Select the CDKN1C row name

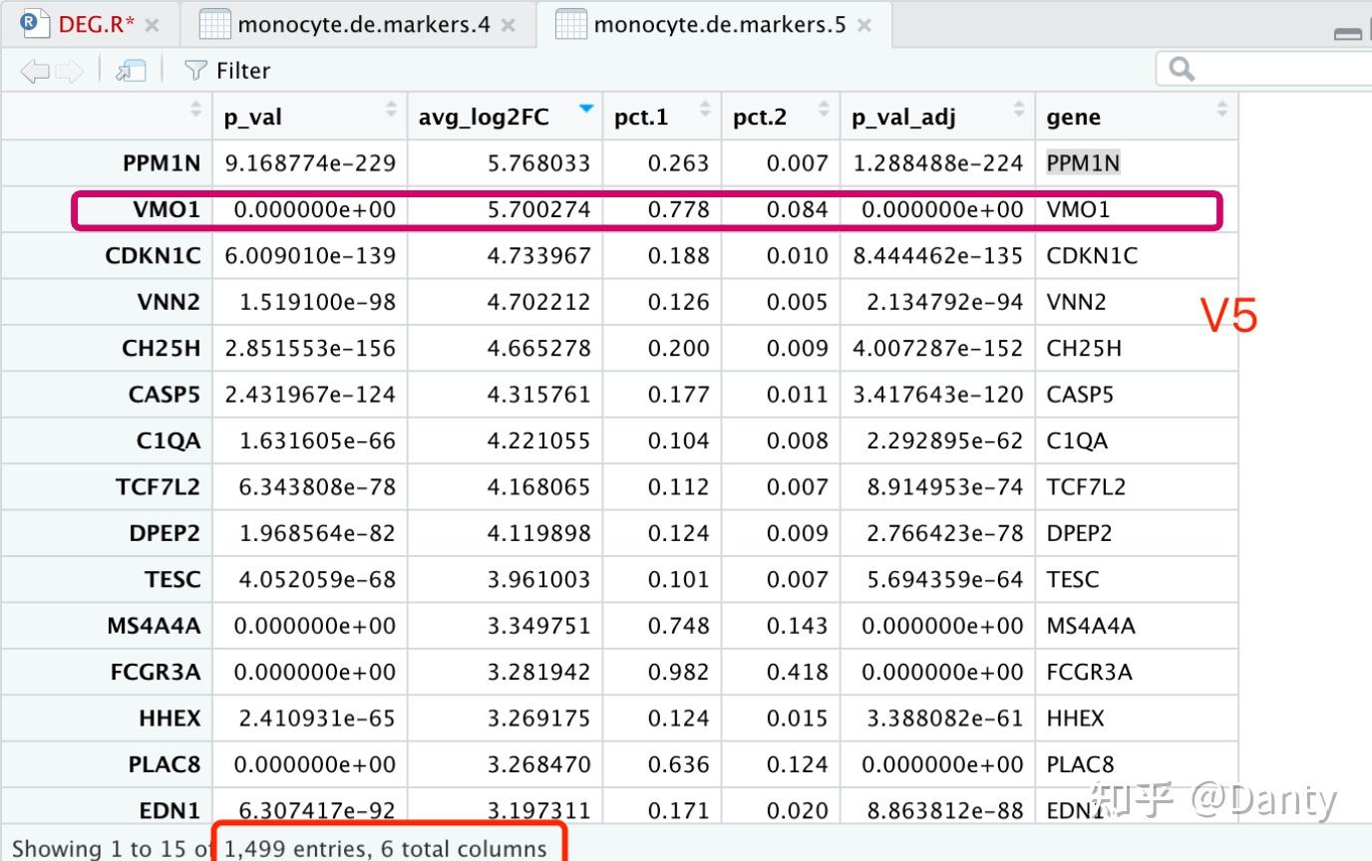tap(153, 256)
